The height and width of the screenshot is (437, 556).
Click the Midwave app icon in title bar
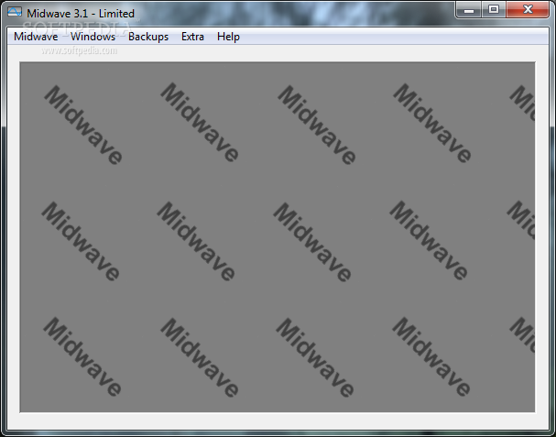15,13
